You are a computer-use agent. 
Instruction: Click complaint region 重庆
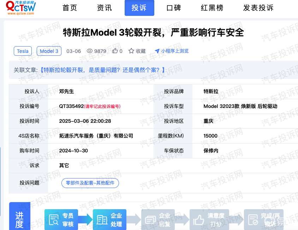tap(208, 121)
